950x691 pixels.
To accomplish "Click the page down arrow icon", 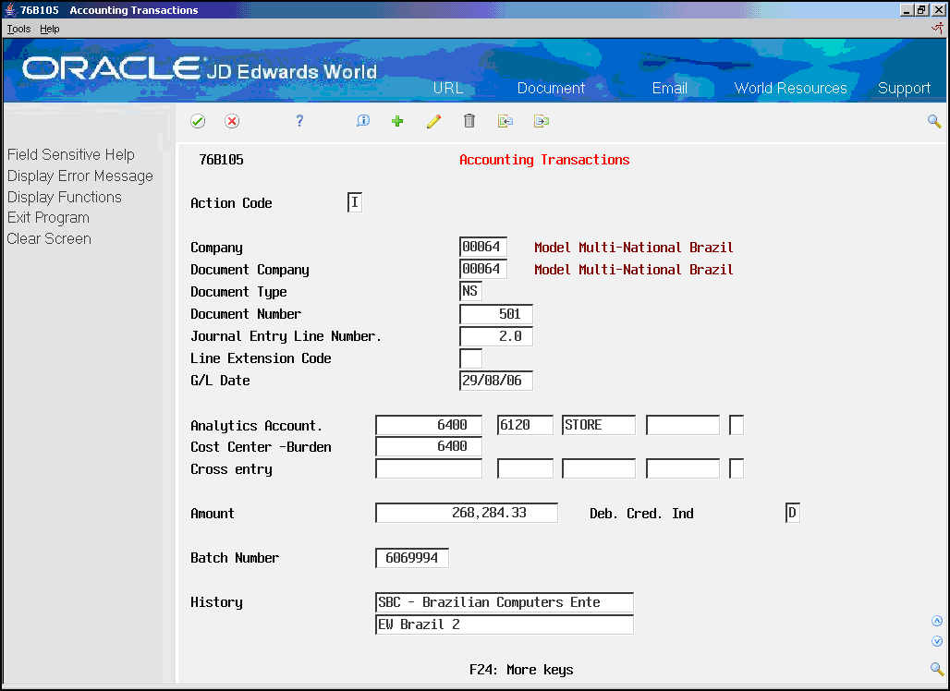I will (937, 641).
